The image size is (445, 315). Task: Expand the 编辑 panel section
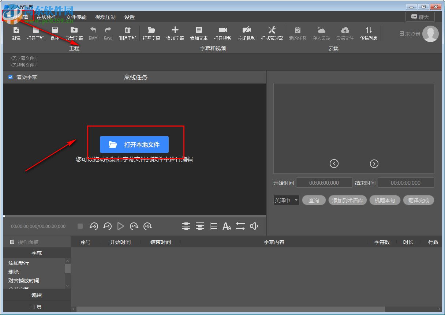point(37,295)
